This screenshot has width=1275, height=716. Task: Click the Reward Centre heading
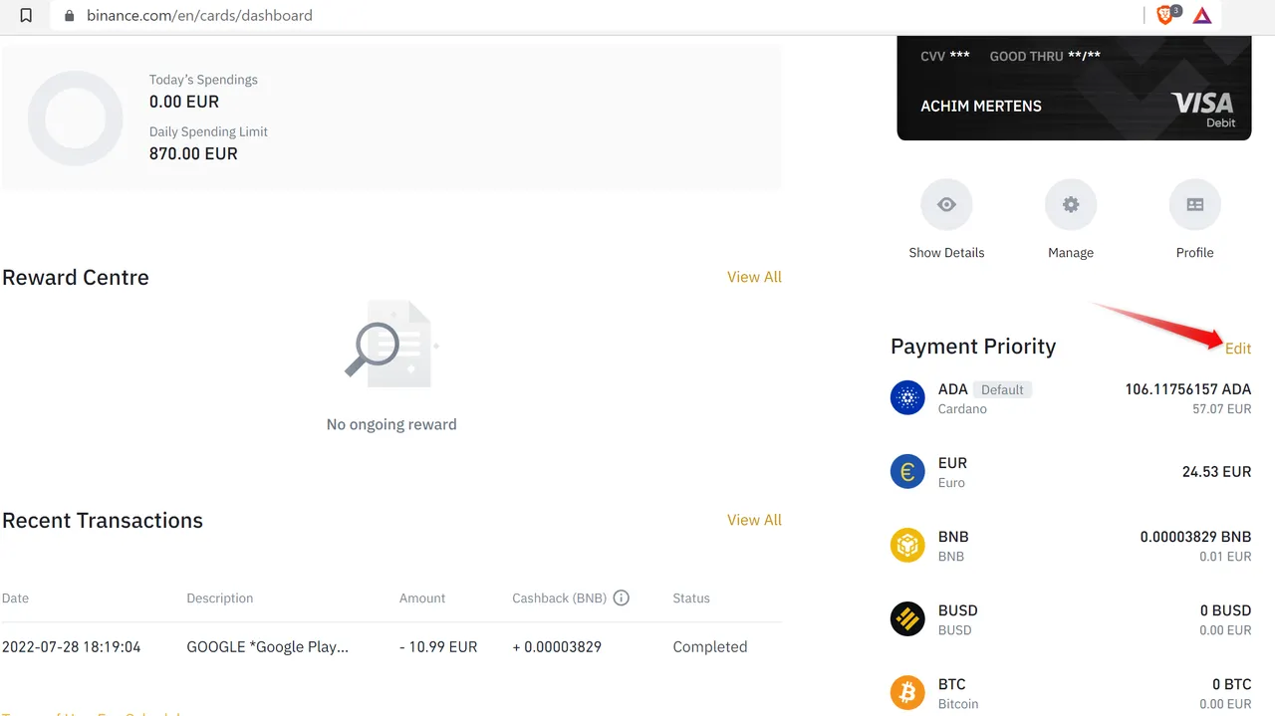[x=76, y=278]
